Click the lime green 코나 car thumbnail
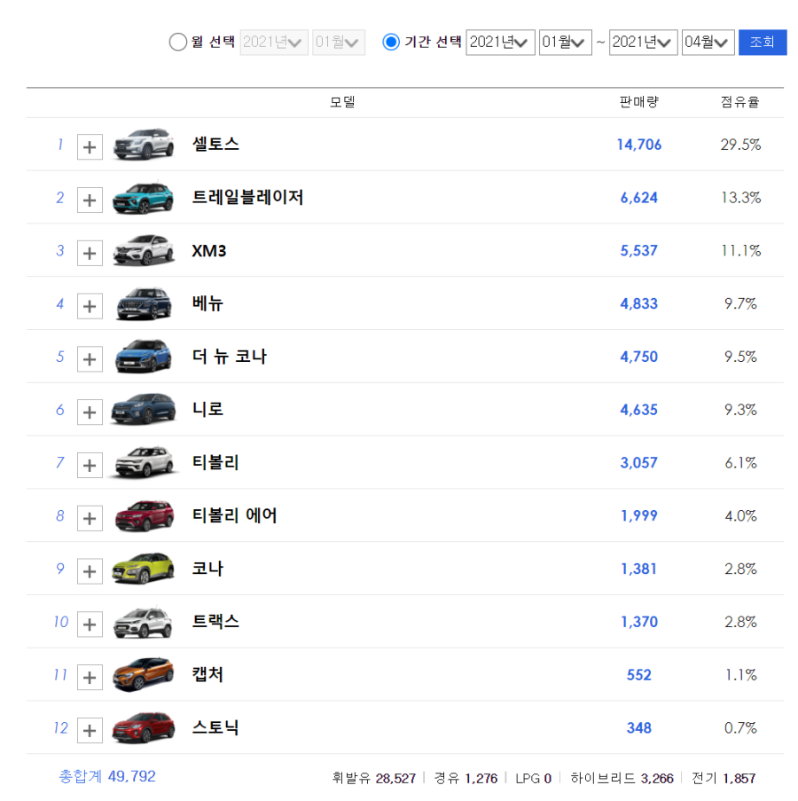The image size is (798, 801). coord(144,569)
